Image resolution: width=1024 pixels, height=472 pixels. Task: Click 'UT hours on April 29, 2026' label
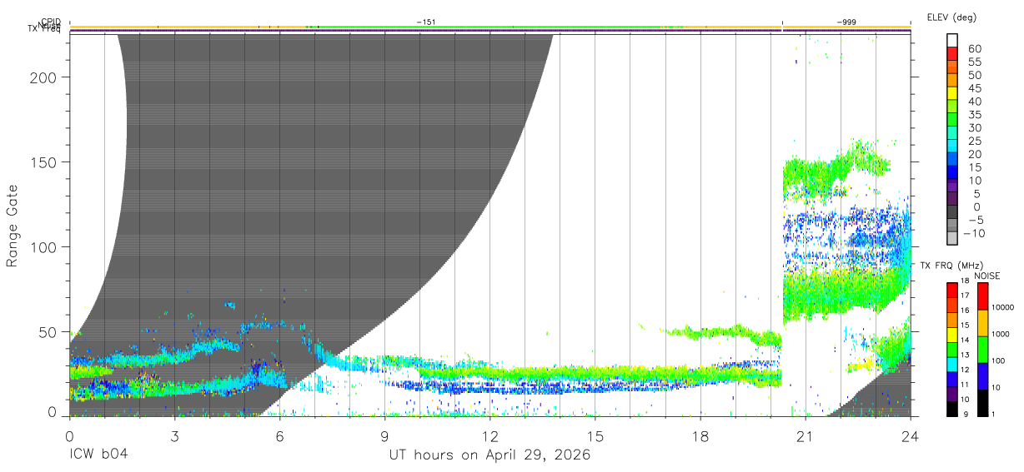(x=489, y=455)
